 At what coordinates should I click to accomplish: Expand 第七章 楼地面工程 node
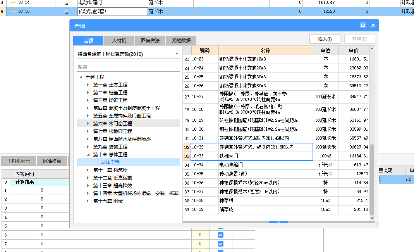(x=88, y=131)
